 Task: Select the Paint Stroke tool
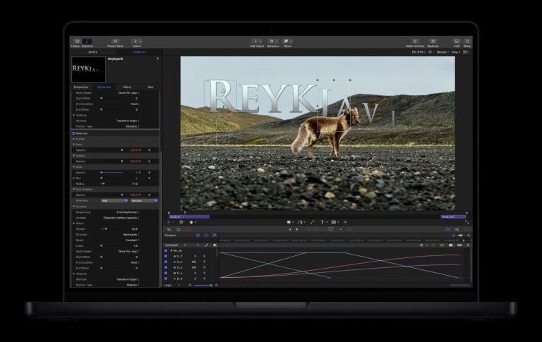[313, 222]
